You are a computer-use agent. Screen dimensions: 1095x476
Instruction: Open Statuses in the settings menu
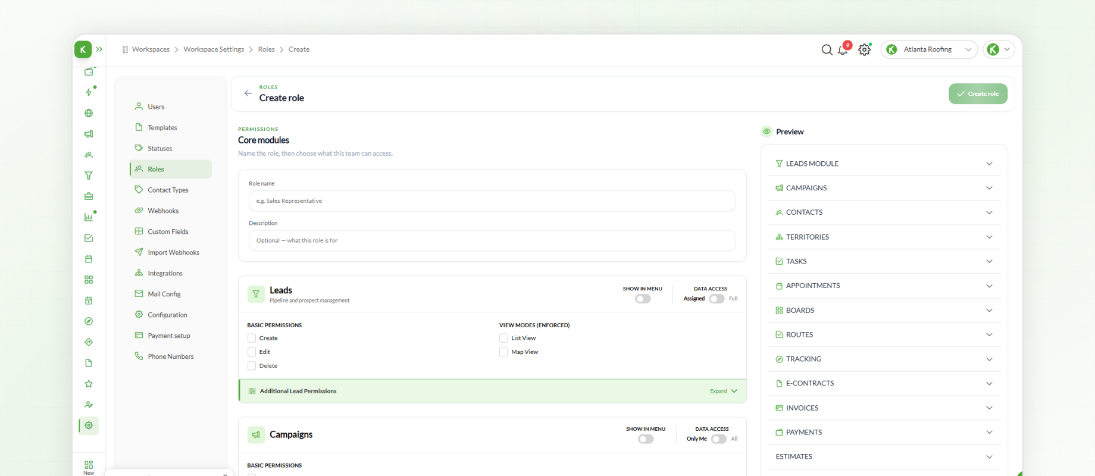(171, 148)
